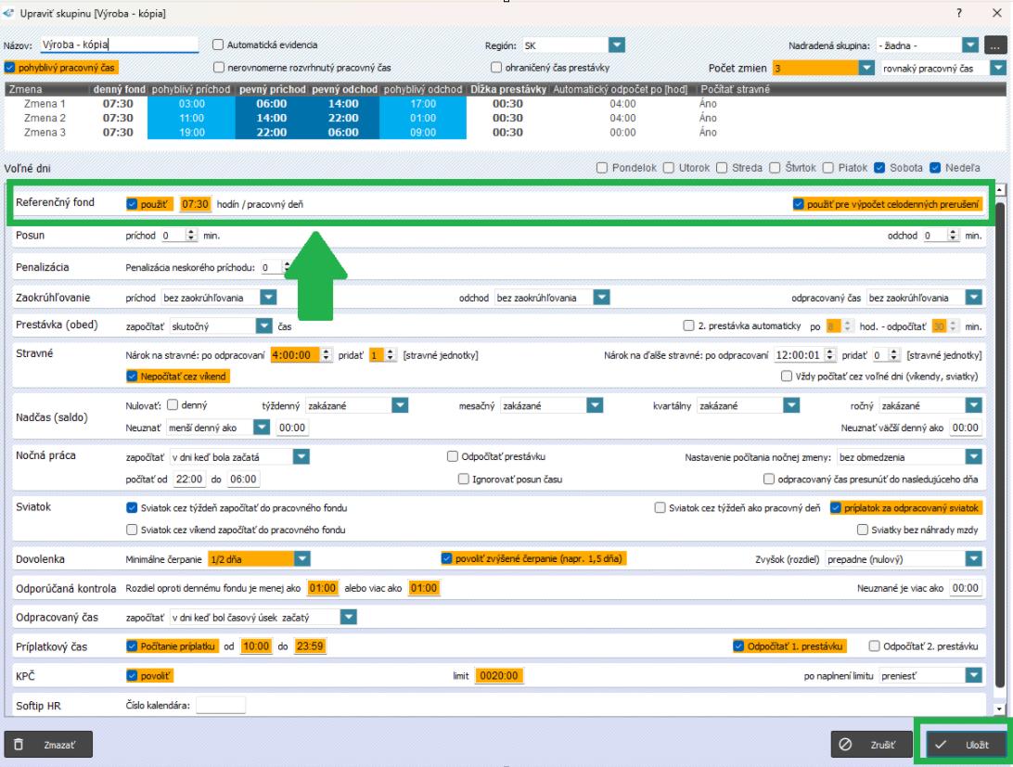Toggle Odpočítať 2. prestávku checkbox
The height and width of the screenshot is (767, 1013).
point(874,646)
